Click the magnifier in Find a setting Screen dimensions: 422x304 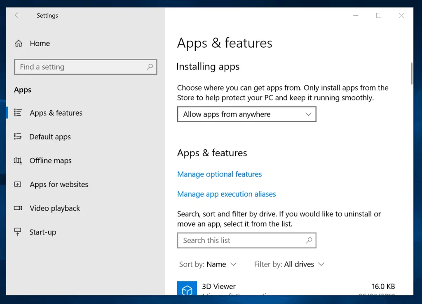point(150,67)
